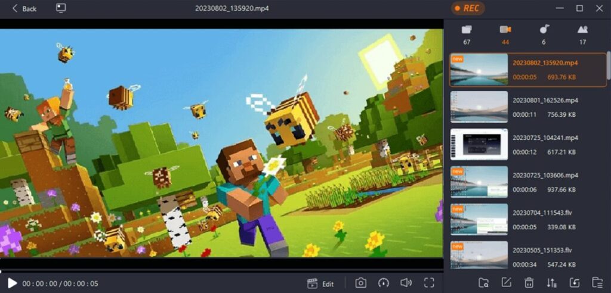Click the 00:00:12 duration text
Screen dimensions: 611x293
[524, 152]
